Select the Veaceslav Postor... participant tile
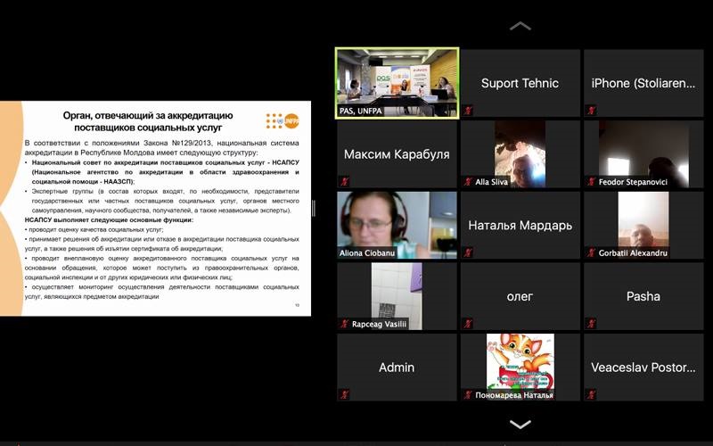 click(x=643, y=367)
